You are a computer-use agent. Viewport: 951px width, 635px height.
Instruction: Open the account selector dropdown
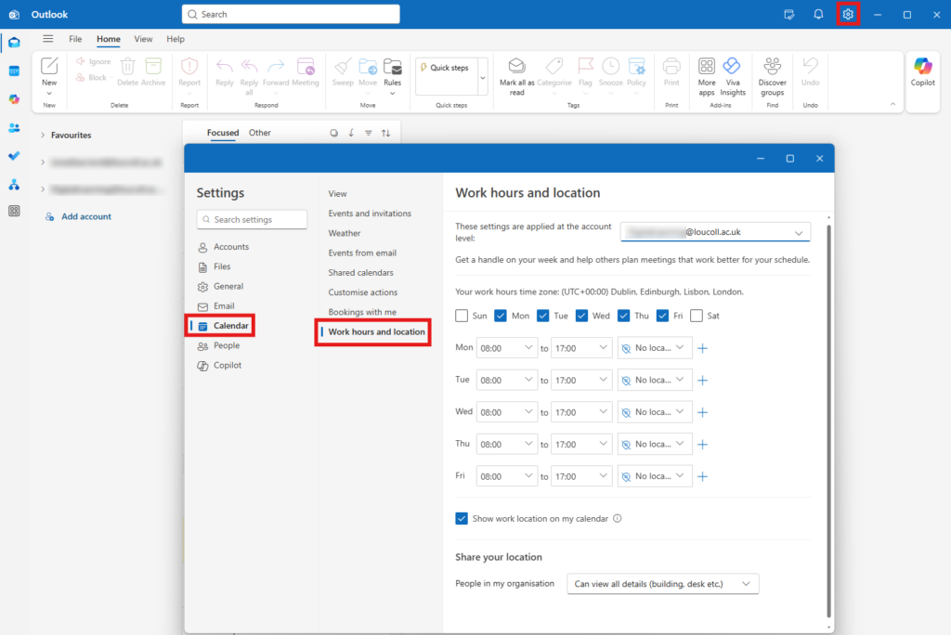715,231
